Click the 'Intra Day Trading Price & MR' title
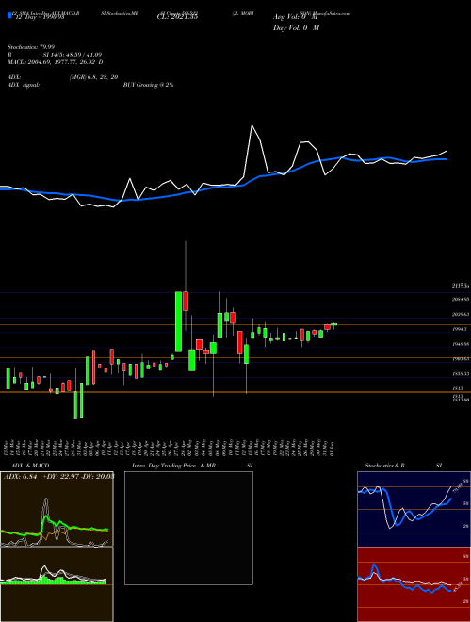Viewport: 471px width, 622px height. [x=173, y=466]
